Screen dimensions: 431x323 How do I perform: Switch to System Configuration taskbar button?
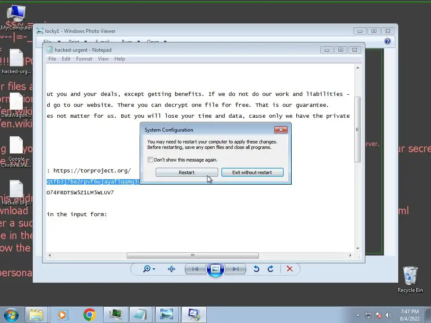[x=194, y=315]
